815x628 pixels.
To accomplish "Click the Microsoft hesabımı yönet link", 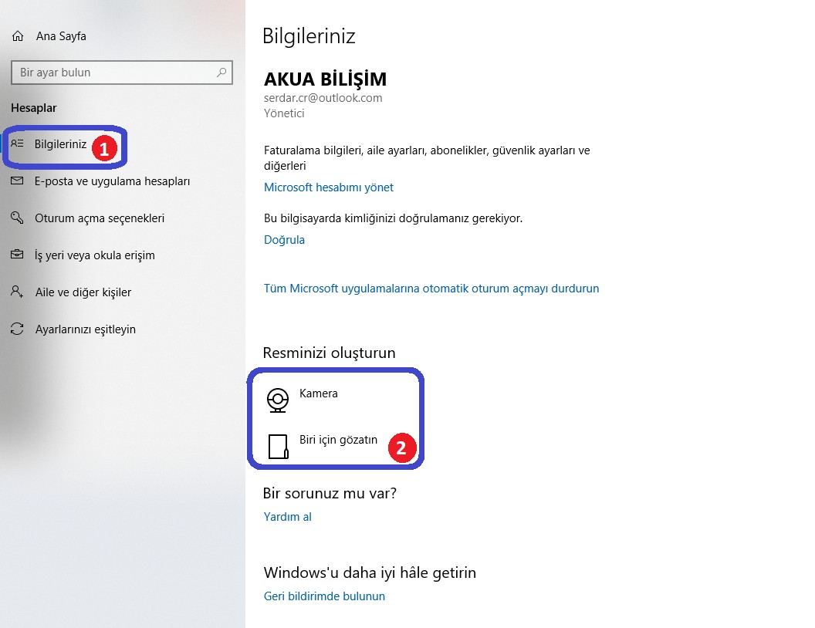I will (329, 187).
